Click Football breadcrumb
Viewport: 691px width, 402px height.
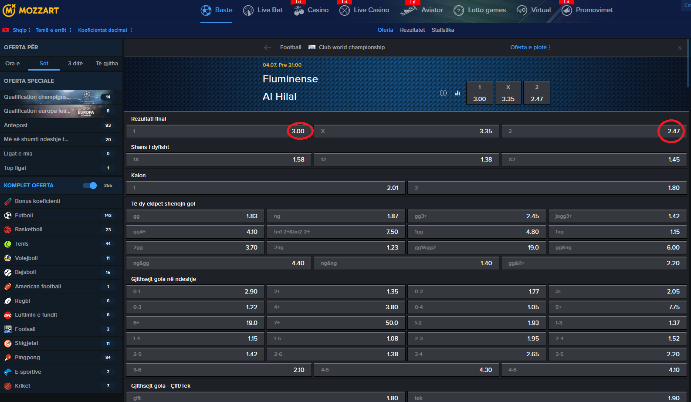point(291,47)
